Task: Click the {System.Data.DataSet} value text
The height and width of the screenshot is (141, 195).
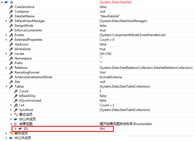Action: pyautogui.click(x=116, y=2)
